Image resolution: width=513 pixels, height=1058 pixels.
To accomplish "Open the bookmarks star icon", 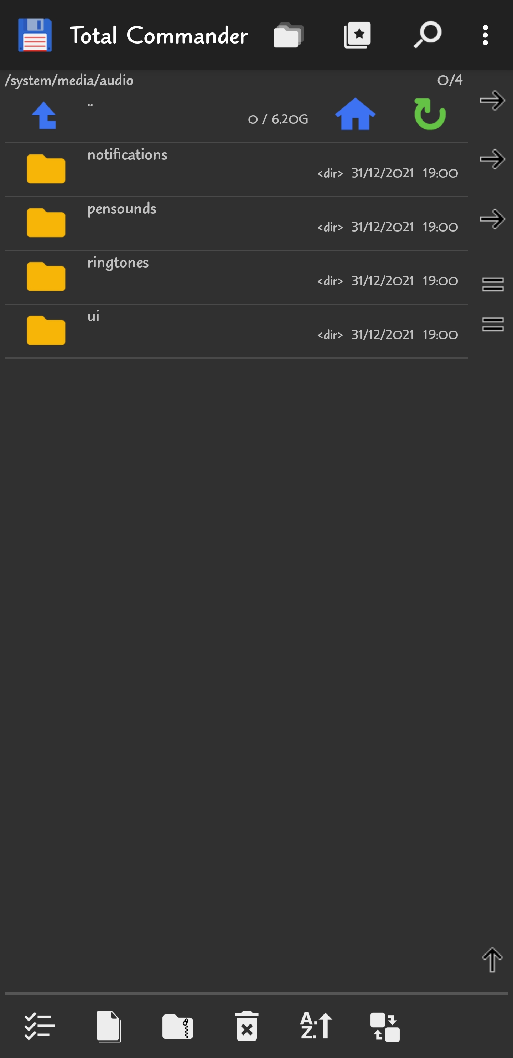I will (x=358, y=35).
